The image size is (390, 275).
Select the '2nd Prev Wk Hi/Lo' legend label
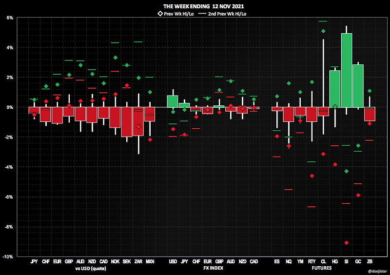point(227,14)
